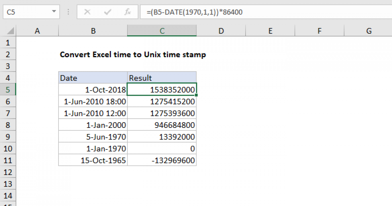Select the cell showing -132969600
Viewport: 392px width, 206px height.
click(162, 160)
